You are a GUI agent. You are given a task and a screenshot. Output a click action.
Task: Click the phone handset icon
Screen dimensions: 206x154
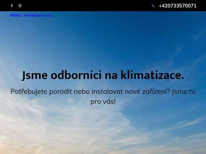pos(153,6)
